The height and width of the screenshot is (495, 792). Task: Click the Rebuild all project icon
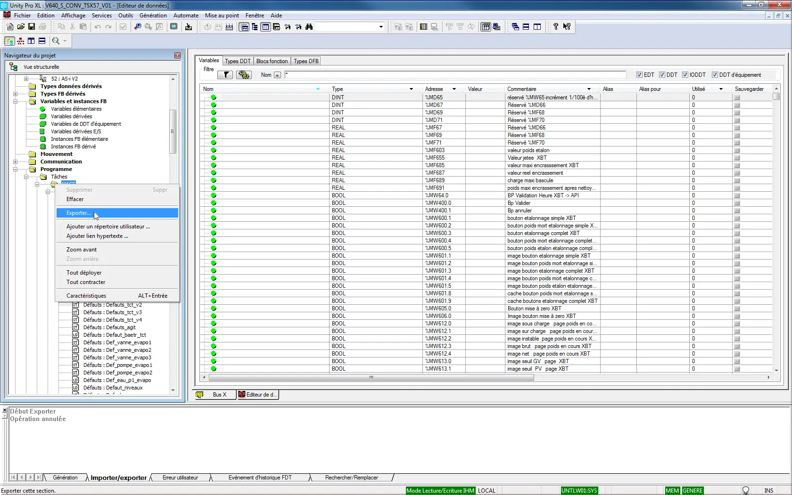(x=229, y=27)
